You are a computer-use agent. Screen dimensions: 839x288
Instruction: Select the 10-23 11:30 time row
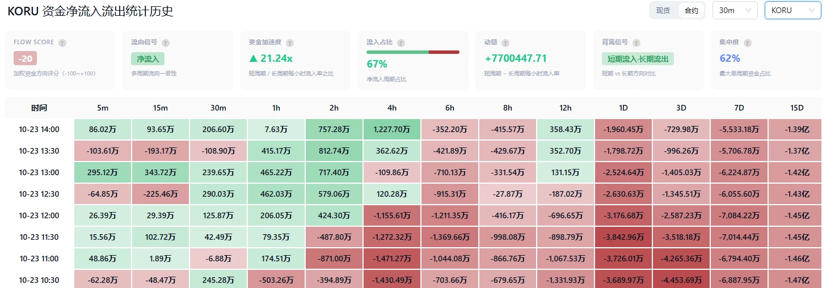[x=413, y=237]
